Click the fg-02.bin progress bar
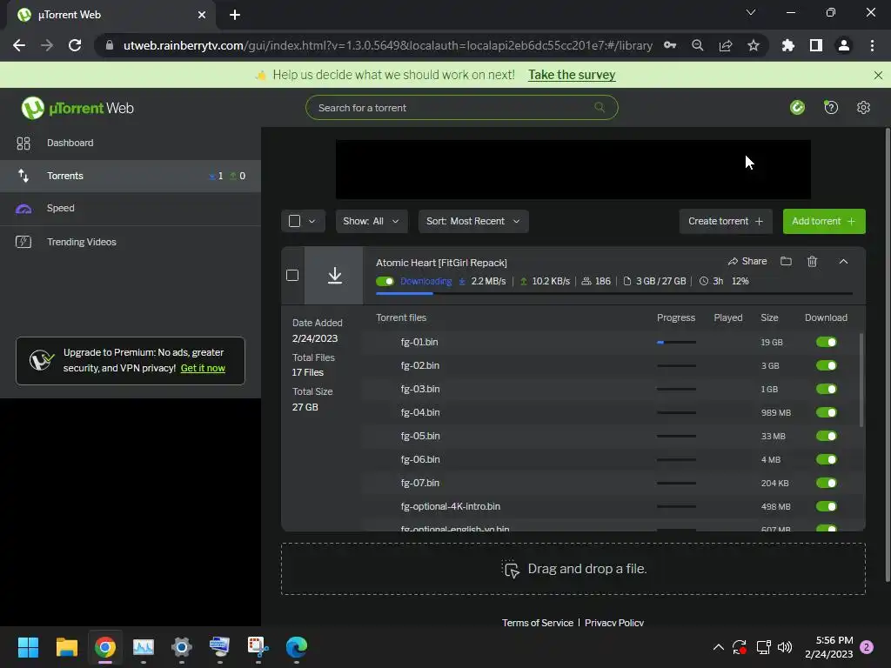Image resolution: width=891 pixels, height=668 pixels. [x=676, y=366]
